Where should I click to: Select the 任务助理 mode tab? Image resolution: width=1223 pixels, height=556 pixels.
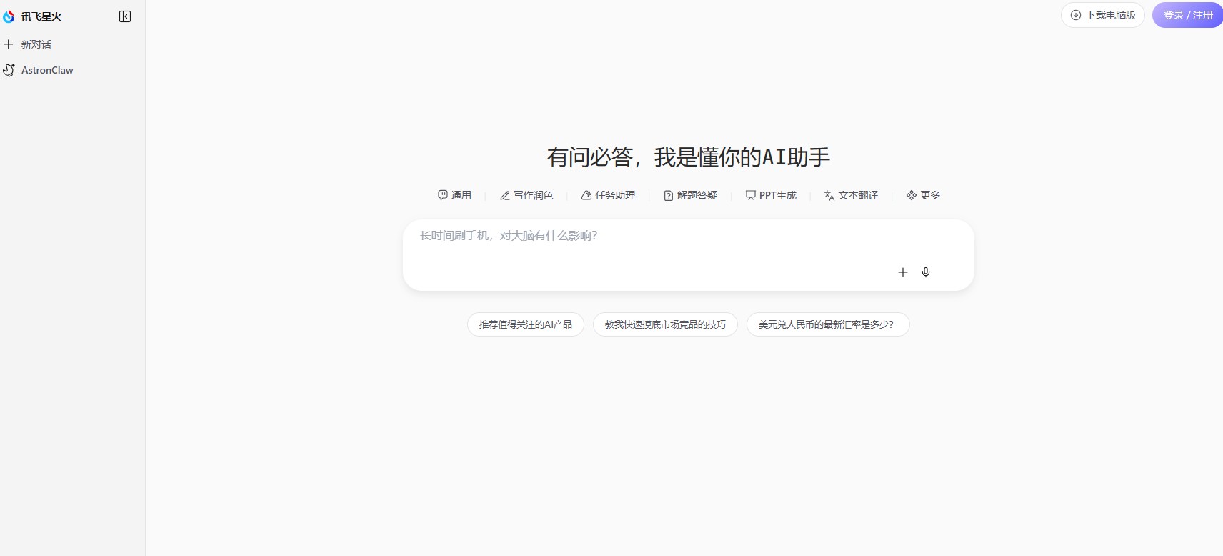[x=608, y=195]
